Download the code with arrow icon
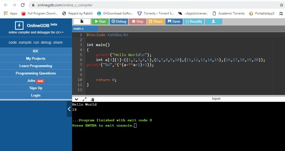 click(213, 21)
